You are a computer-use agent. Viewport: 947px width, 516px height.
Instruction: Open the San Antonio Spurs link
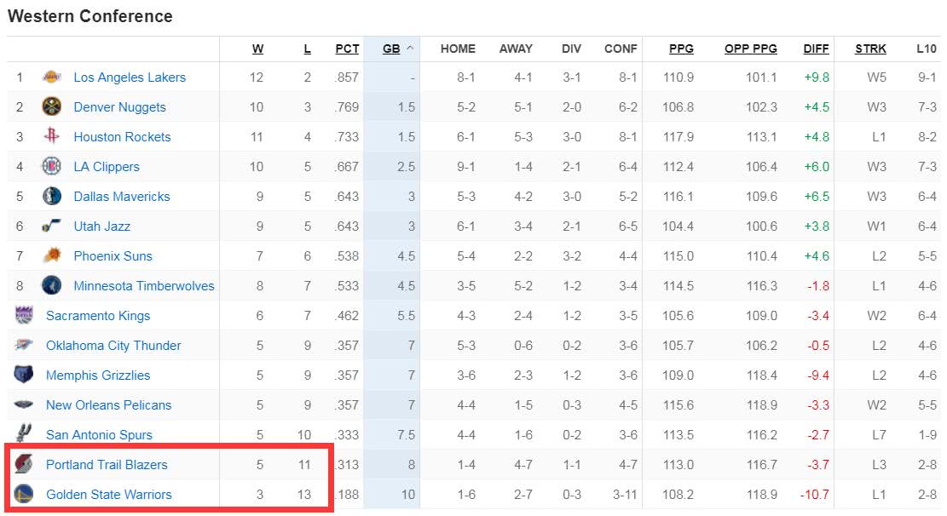(99, 434)
